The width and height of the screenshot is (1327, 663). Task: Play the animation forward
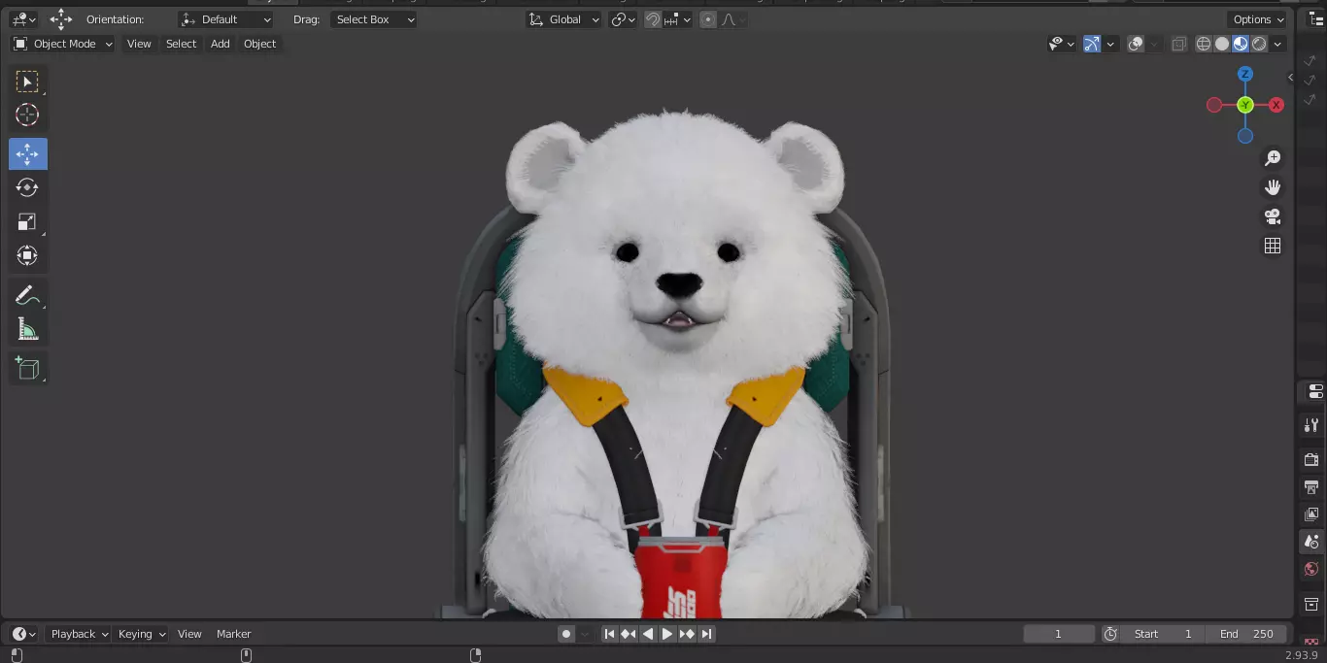click(667, 634)
